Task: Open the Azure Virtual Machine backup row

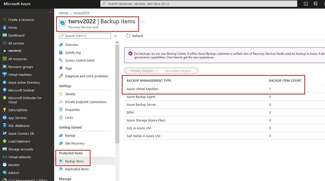Action: tap(225, 89)
